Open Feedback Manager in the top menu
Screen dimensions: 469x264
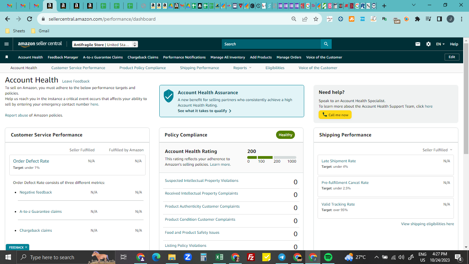click(x=63, y=57)
